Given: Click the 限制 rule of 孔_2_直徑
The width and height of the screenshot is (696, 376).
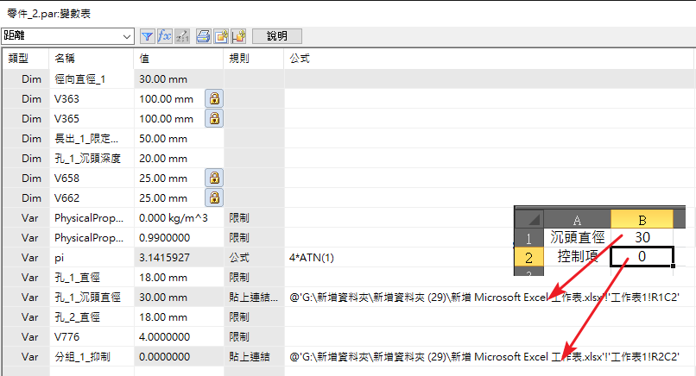Looking at the screenshot, I should pos(254,317).
